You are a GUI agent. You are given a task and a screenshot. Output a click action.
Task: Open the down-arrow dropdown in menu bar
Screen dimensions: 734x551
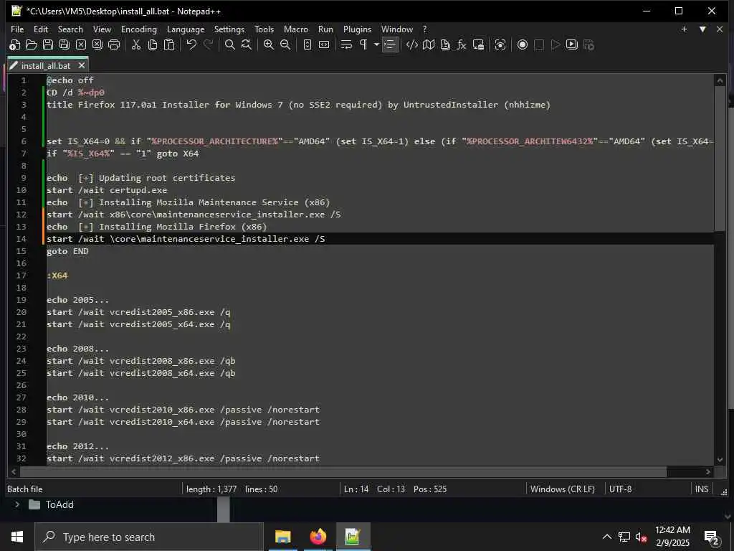pos(702,29)
